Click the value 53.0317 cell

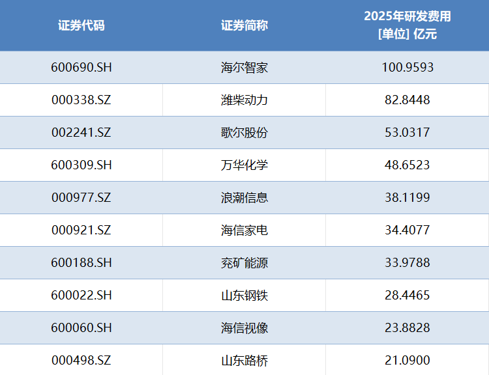(407, 132)
